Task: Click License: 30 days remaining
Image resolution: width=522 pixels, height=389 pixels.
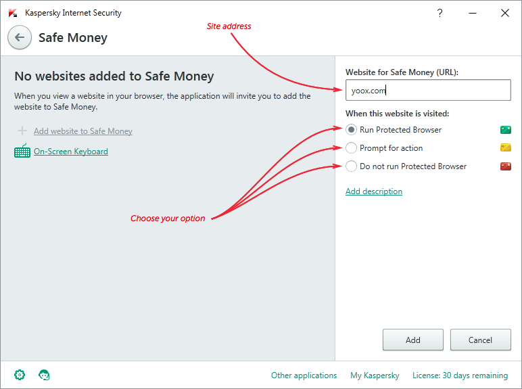Action: point(460,375)
